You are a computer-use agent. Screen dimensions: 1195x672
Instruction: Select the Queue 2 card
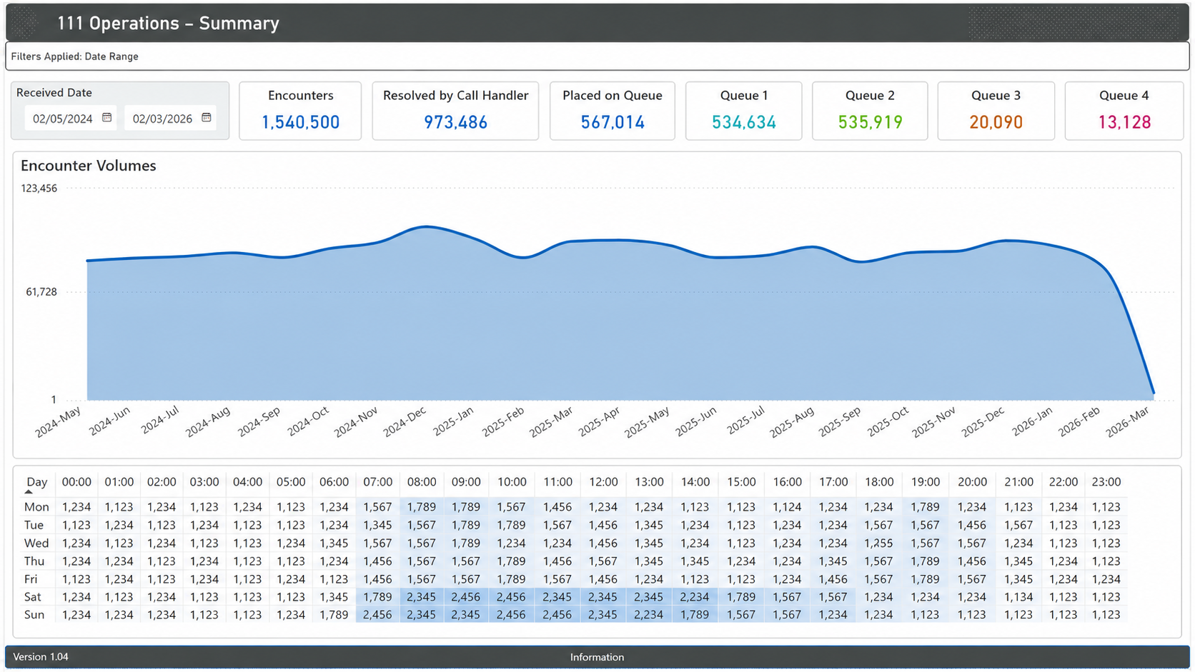tap(870, 111)
